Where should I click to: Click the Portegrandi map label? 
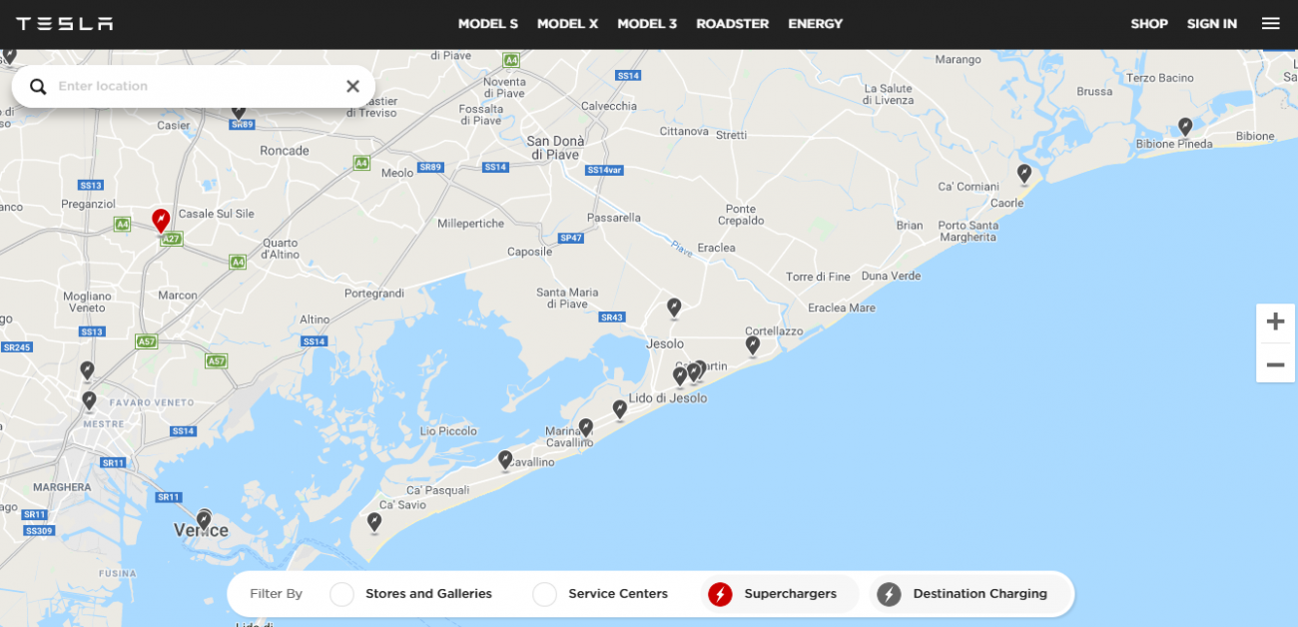pyautogui.click(x=374, y=294)
